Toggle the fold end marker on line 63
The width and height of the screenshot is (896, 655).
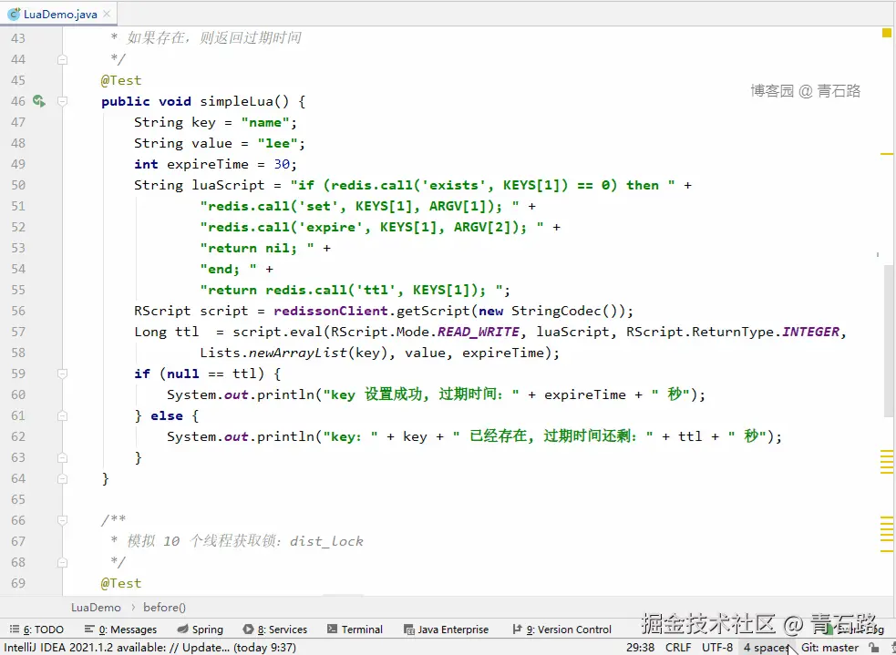[62, 457]
